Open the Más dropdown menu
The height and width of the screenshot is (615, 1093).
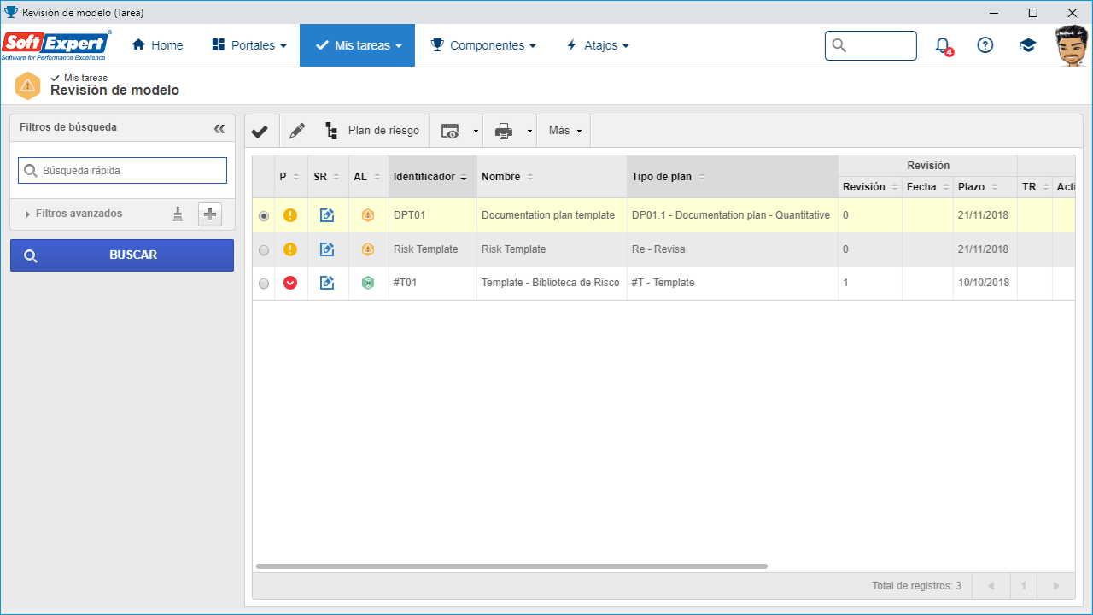pos(564,131)
